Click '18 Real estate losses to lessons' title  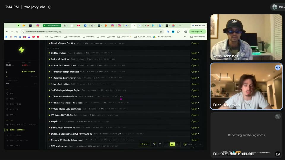(67, 103)
